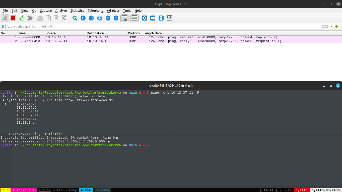342x192 pixels.
Task: Click RR hop 10.10.14.1 in terminal
Action: pos(27,119)
